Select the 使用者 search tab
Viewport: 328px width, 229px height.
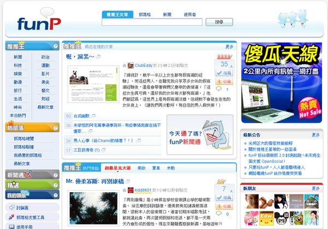click(x=190, y=14)
